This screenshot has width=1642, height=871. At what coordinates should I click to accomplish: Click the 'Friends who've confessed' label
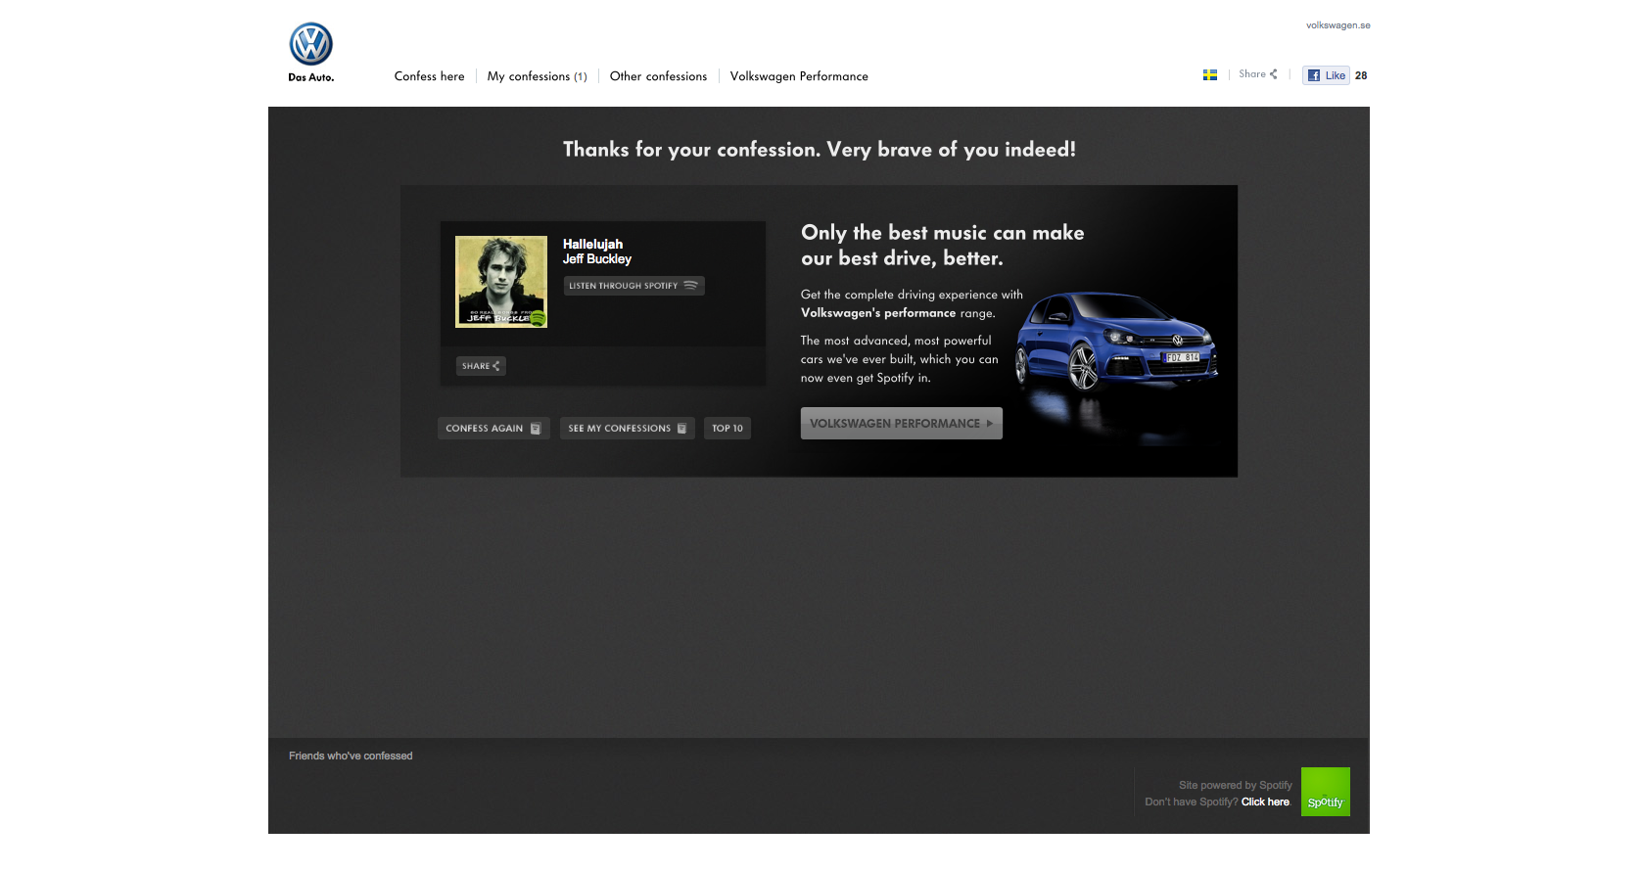tap(351, 756)
